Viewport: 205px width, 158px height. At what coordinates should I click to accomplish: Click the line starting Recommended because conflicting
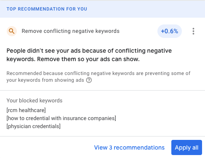[99, 73]
